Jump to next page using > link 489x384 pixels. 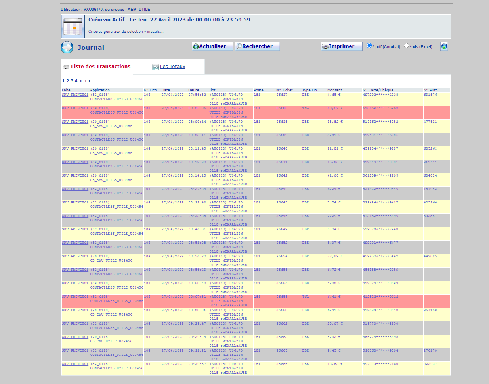coord(80,81)
